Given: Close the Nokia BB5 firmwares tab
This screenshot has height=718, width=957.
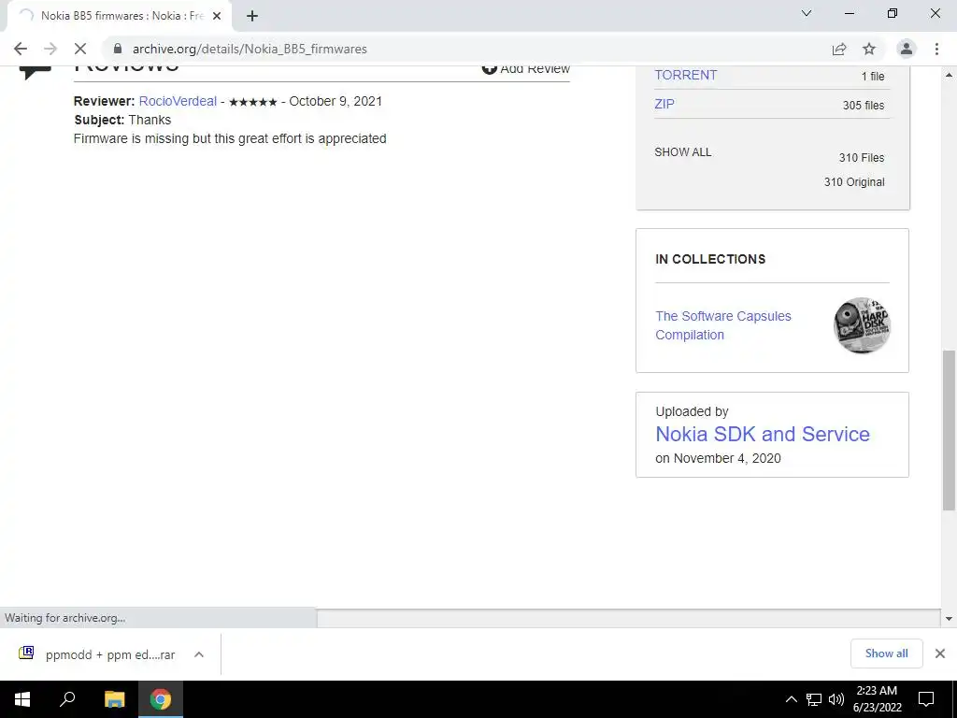Looking at the screenshot, I should coord(217,16).
